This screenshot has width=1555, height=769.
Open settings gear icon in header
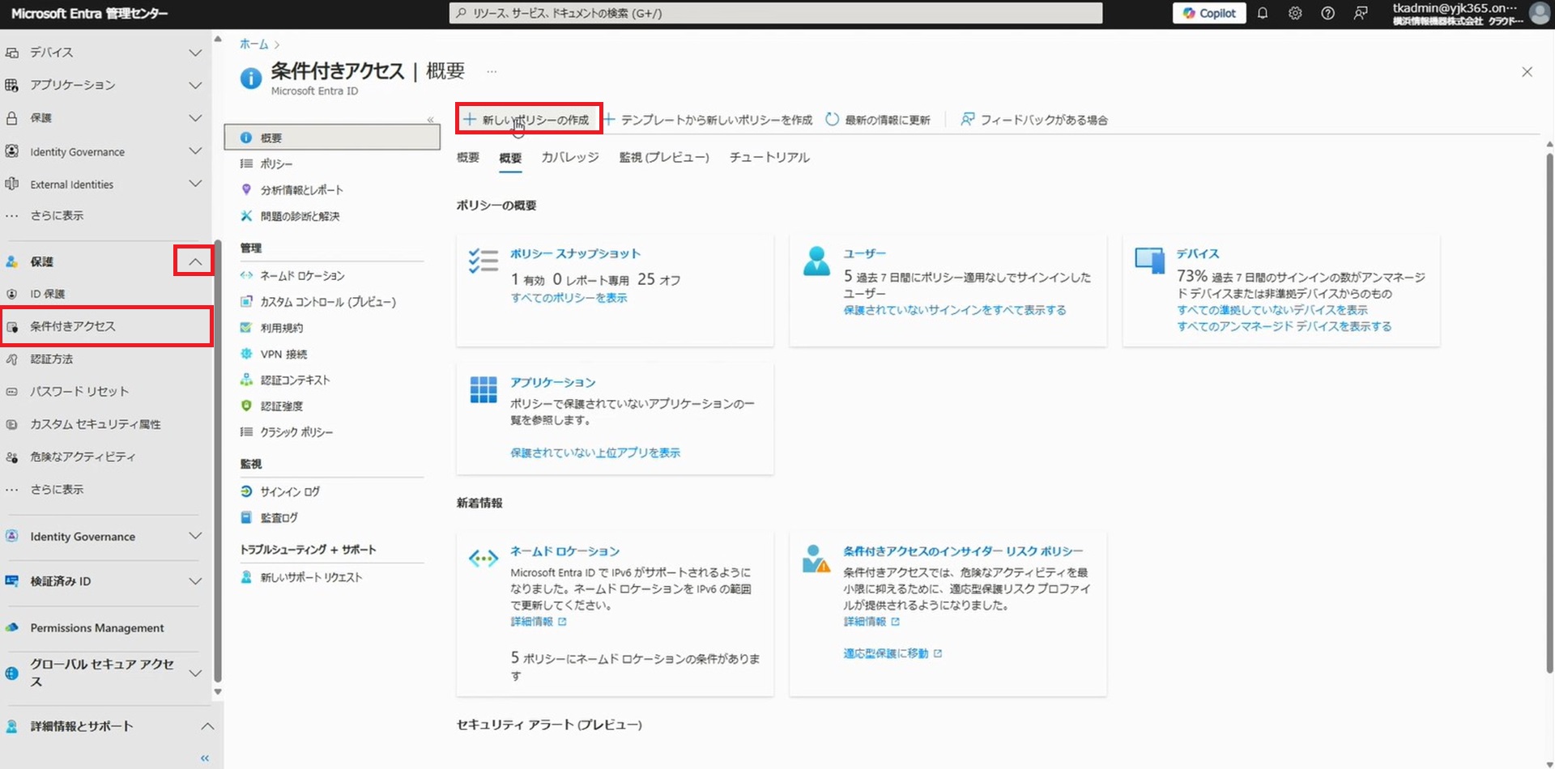1295,13
